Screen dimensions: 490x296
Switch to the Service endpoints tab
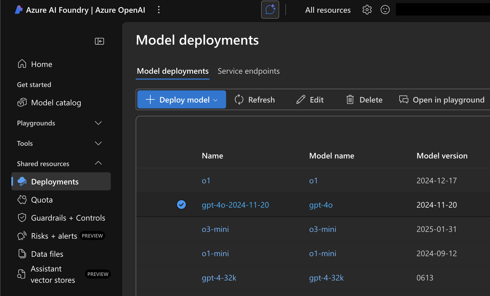[248, 71]
